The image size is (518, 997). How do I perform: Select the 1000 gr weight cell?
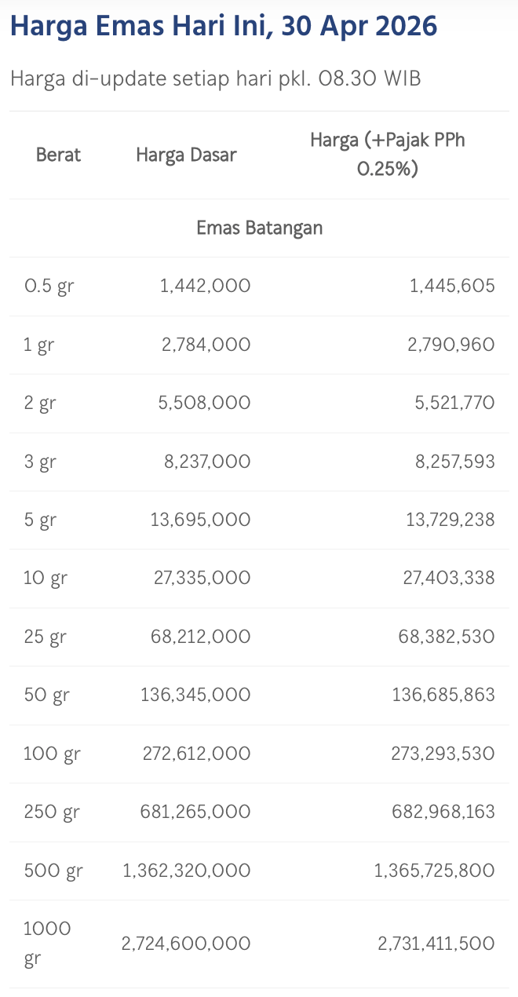pyautogui.click(x=47, y=944)
